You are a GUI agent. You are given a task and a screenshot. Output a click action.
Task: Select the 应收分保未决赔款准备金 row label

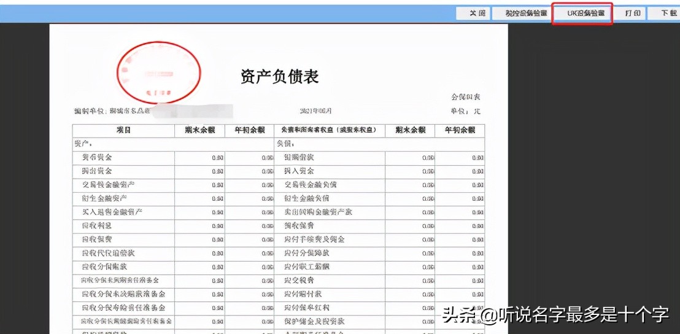123,295
